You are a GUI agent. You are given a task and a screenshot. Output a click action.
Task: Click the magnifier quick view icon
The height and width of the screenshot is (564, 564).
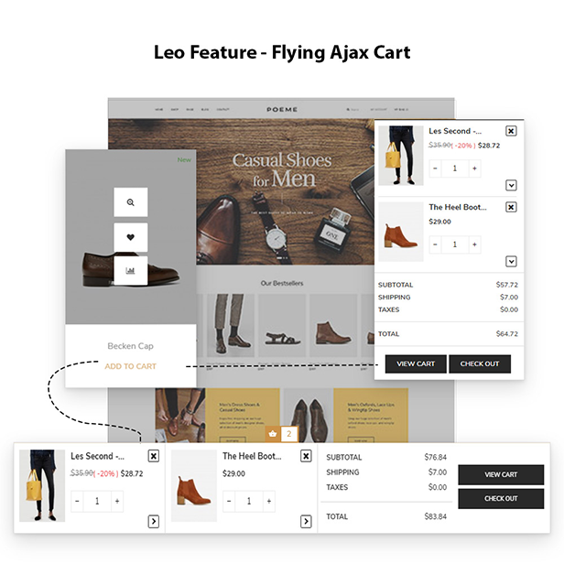(131, 202)
